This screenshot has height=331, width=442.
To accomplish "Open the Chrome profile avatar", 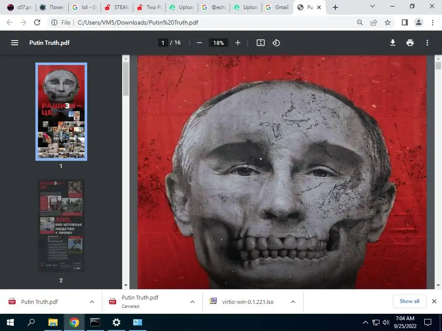I will 419,22.
